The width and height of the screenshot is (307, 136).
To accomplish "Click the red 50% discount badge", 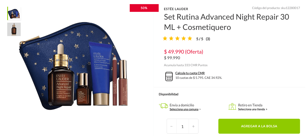I will tap(144, 8).
